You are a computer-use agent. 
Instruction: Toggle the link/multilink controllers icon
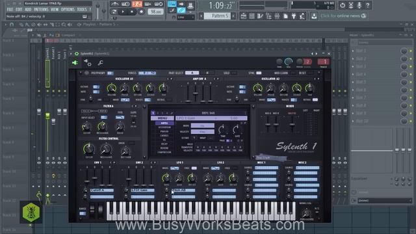181,10
